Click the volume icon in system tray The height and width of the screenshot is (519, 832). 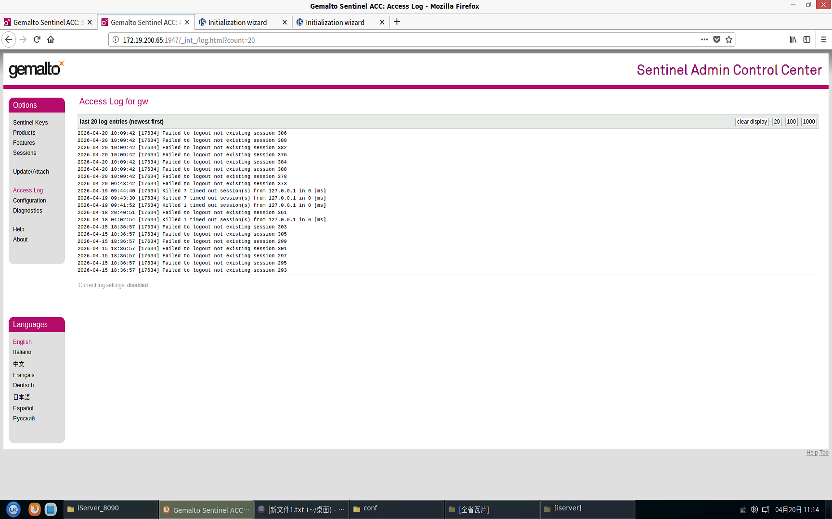(754, 509)
